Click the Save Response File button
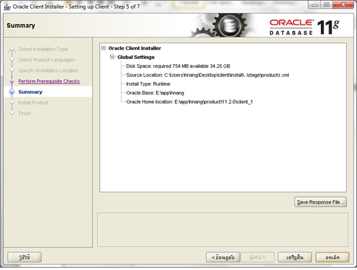357x270 pixels. point(320,202)
